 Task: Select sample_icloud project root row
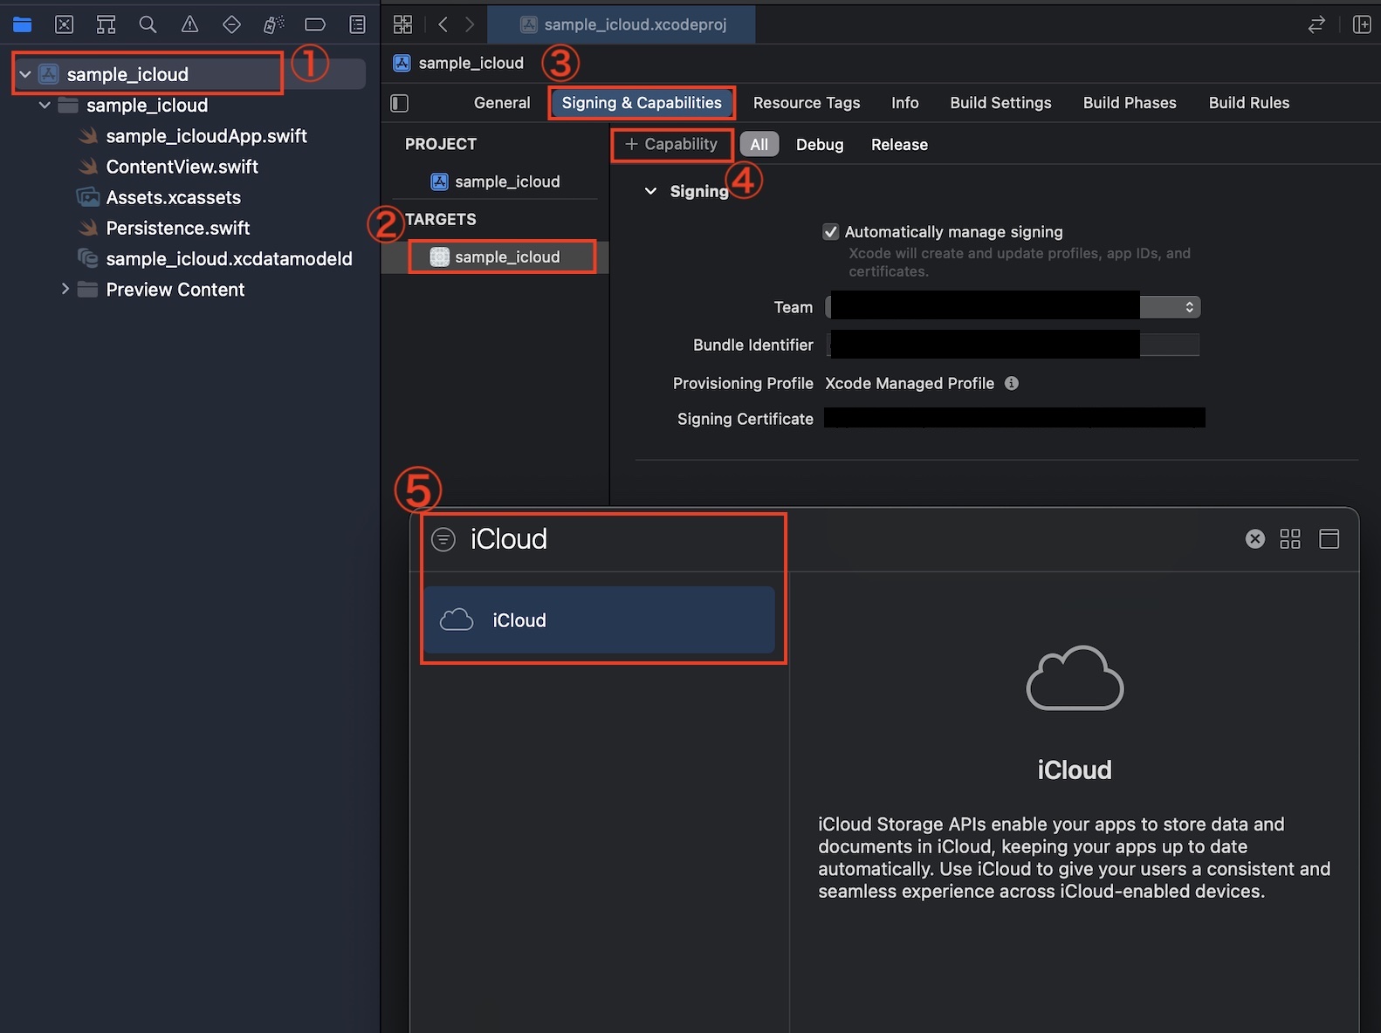pyautogui.click(x=188, y=74)
